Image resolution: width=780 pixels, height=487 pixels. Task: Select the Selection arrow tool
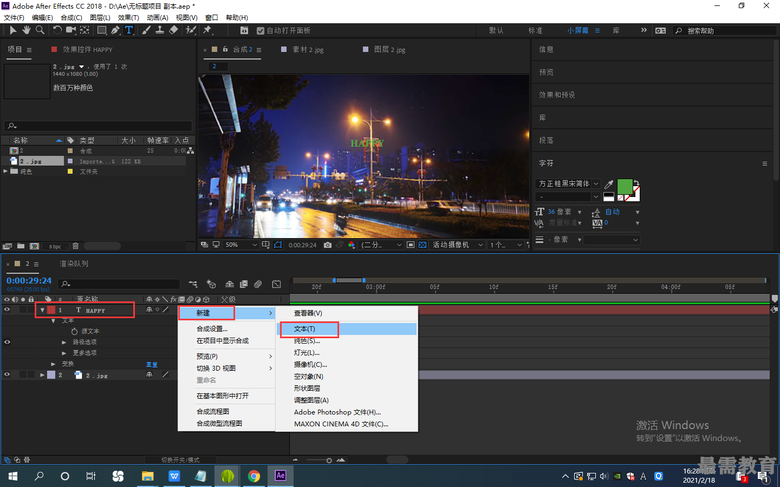click(x=13, y=30)
